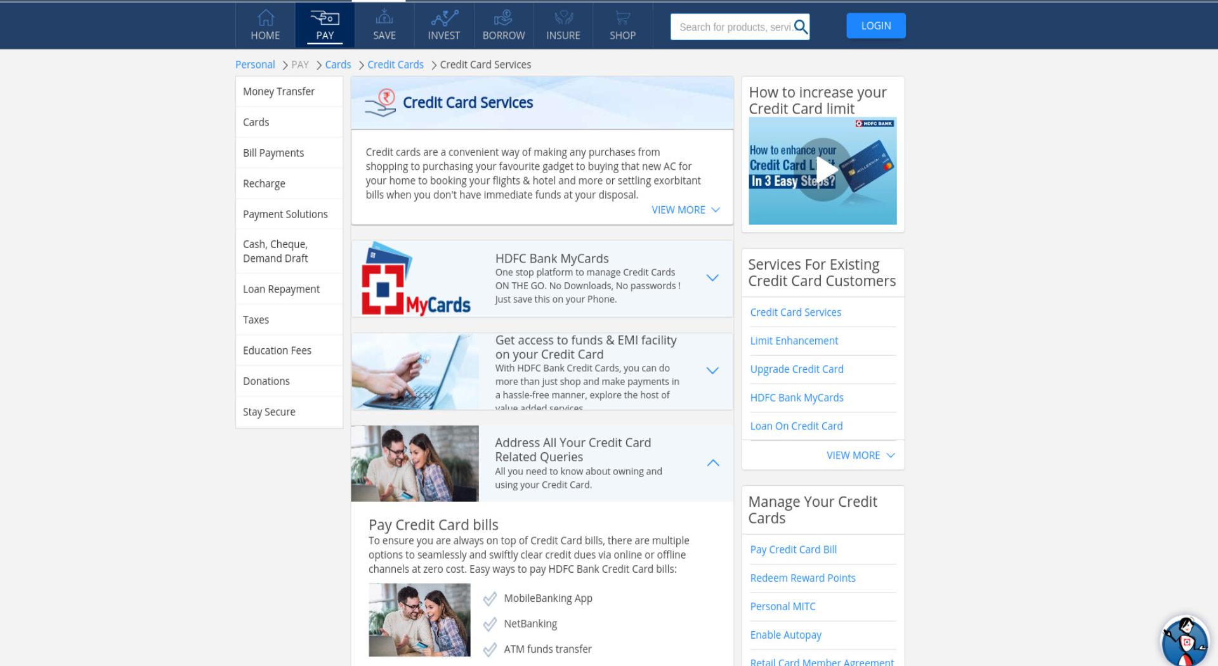Open Donations sidebar item
The height and width of the screenshot is (666, 1218).
[x=289, y=381]
